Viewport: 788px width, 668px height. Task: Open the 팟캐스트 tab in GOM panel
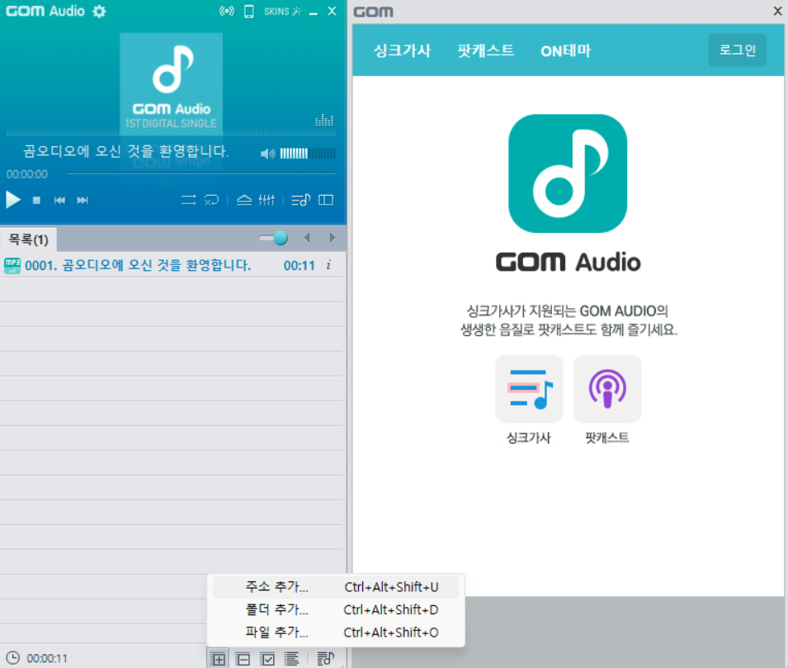point(485,51)
